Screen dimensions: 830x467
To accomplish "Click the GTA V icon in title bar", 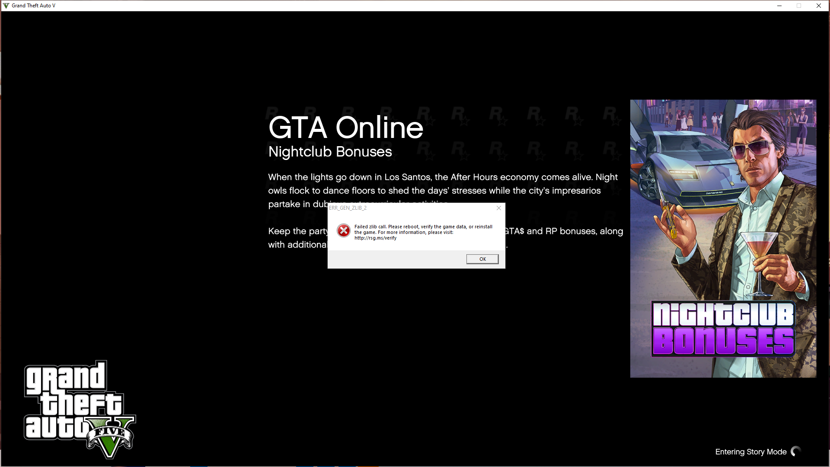I will pyautogui.click(x=6, y=6).
